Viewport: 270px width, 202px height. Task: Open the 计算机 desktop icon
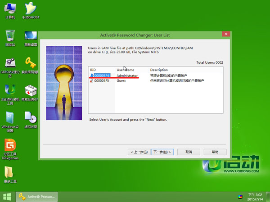pos(10,11)
